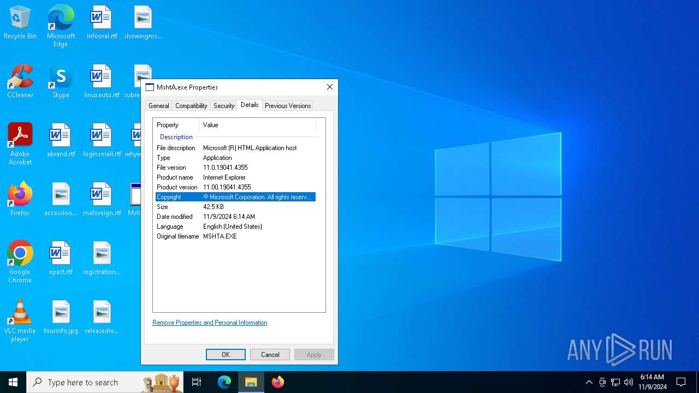The image size is (699, 393).
Task: Select the VLC media player icon
Action: pos(20,320)
